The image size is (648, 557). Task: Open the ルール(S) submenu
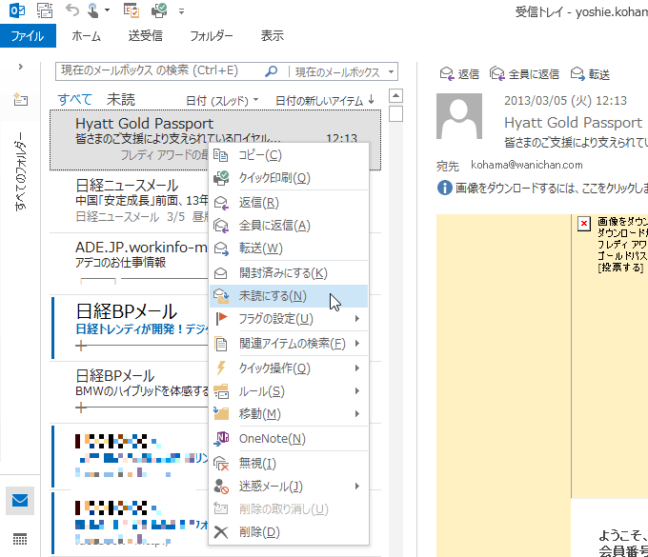click(x=289, y=391)
